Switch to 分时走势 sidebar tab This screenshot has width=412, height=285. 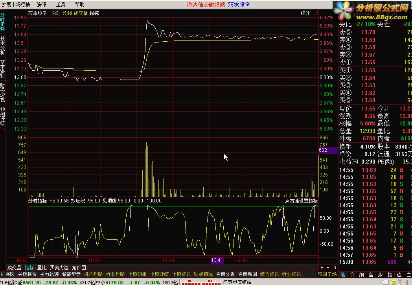[x=3, y=22]
